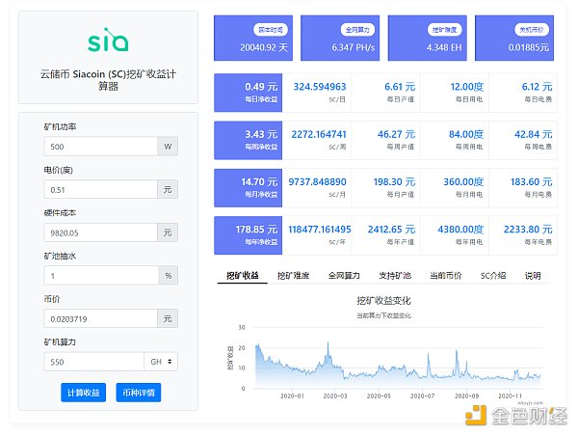Select the 硬件成本 input field
Screen dimensions: 578x436
click(100, 232)
